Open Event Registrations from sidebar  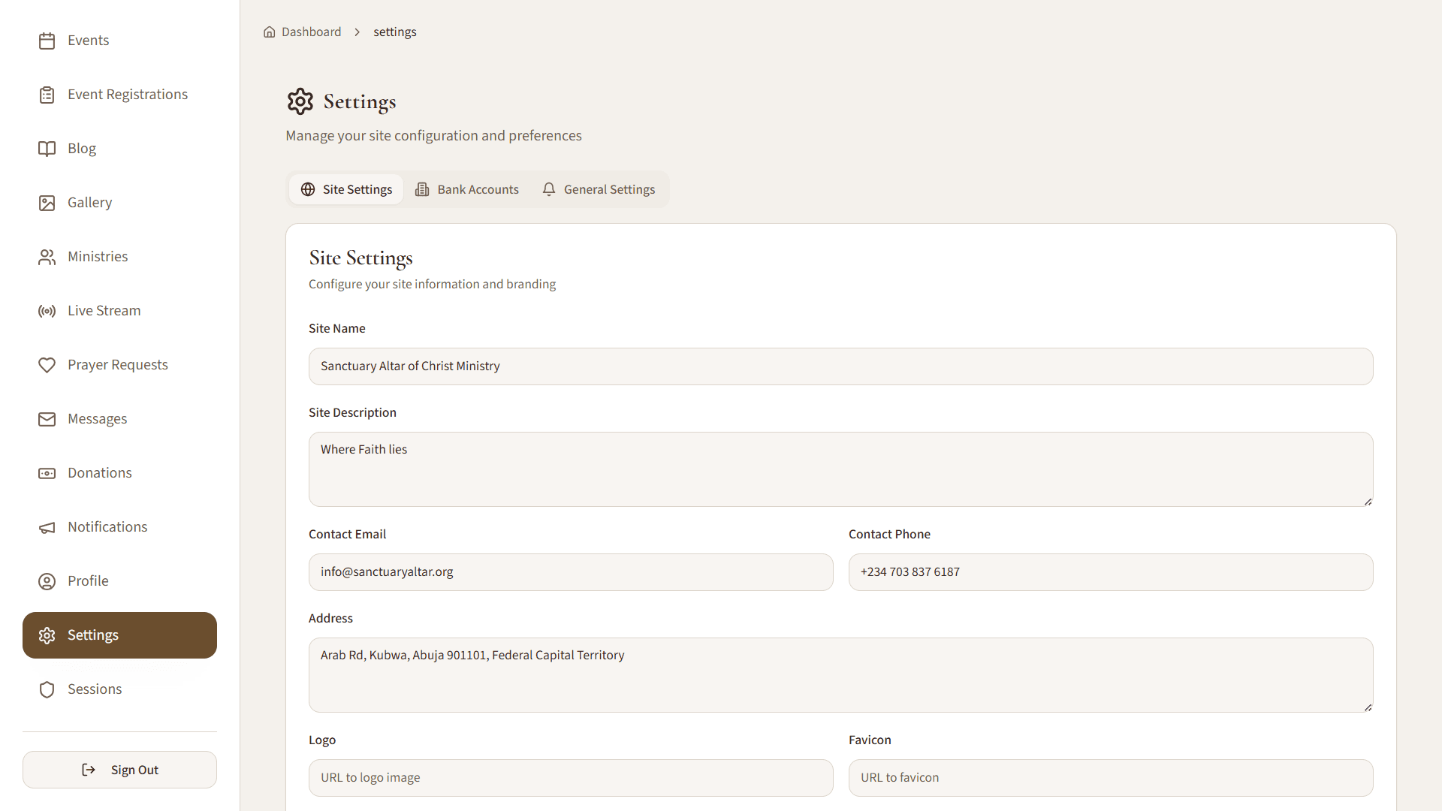pos(119,95)
